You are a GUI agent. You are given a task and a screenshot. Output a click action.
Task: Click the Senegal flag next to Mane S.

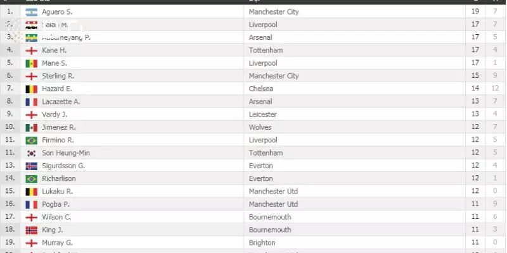(31, 63)
